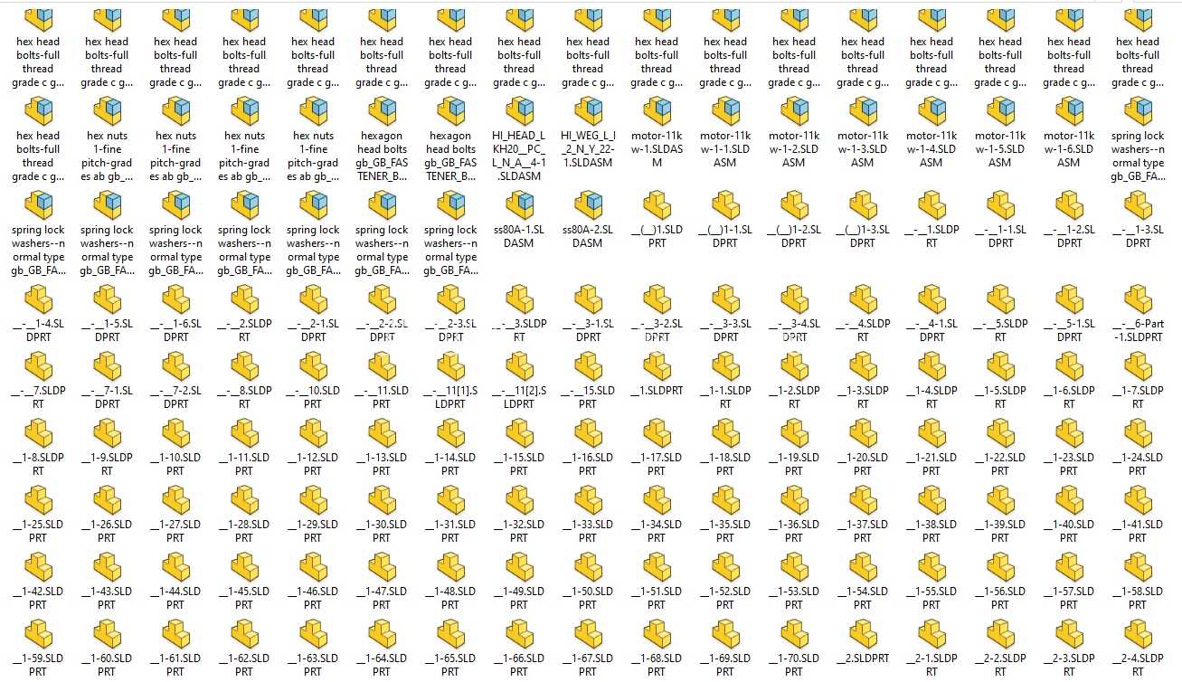Click the motor-11kw-1-1.SLDASM file icon
This screenshot has width=1182, height=682.
click(x=725, y=111)
